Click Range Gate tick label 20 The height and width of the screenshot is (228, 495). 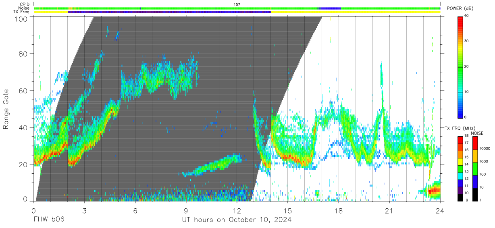23,164
